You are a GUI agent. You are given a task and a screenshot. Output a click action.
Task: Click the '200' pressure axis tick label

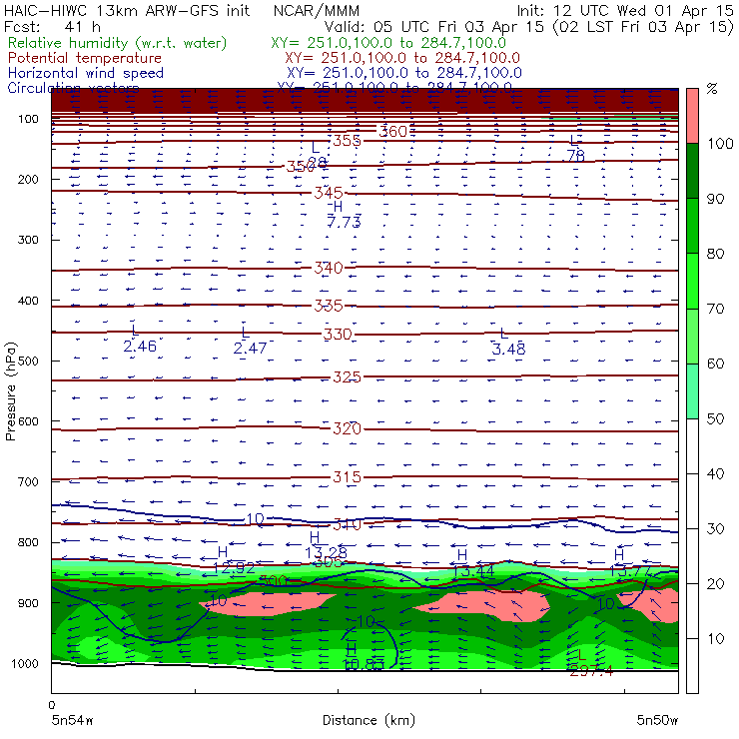pos(28,180)
